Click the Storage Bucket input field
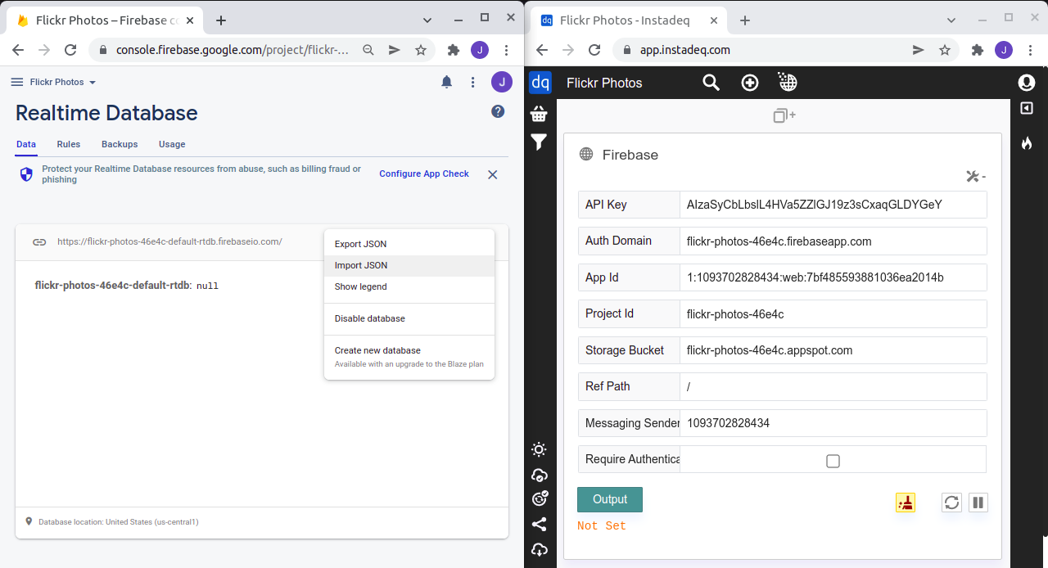Viewport: 1048px width, 568px height. (833, 350)
